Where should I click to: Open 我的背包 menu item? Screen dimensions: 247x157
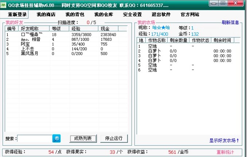click(75, 15)
